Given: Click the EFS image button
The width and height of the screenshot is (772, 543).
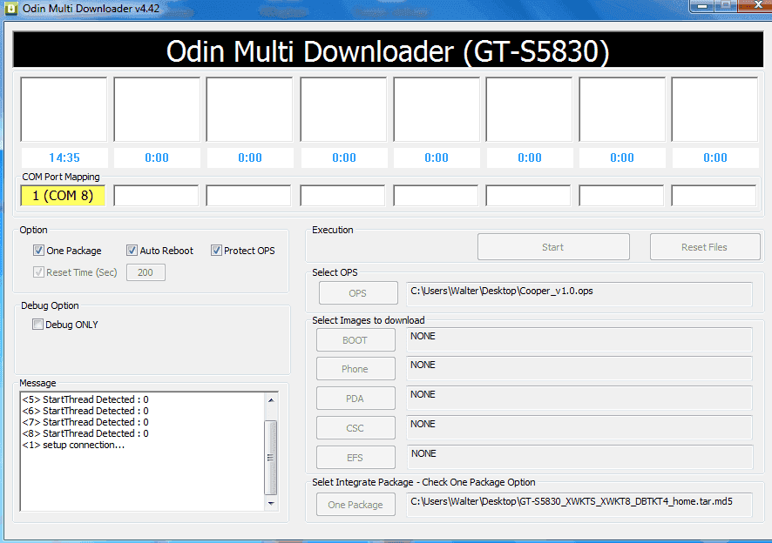Looking at the screenshot, I should click(356, 457).
